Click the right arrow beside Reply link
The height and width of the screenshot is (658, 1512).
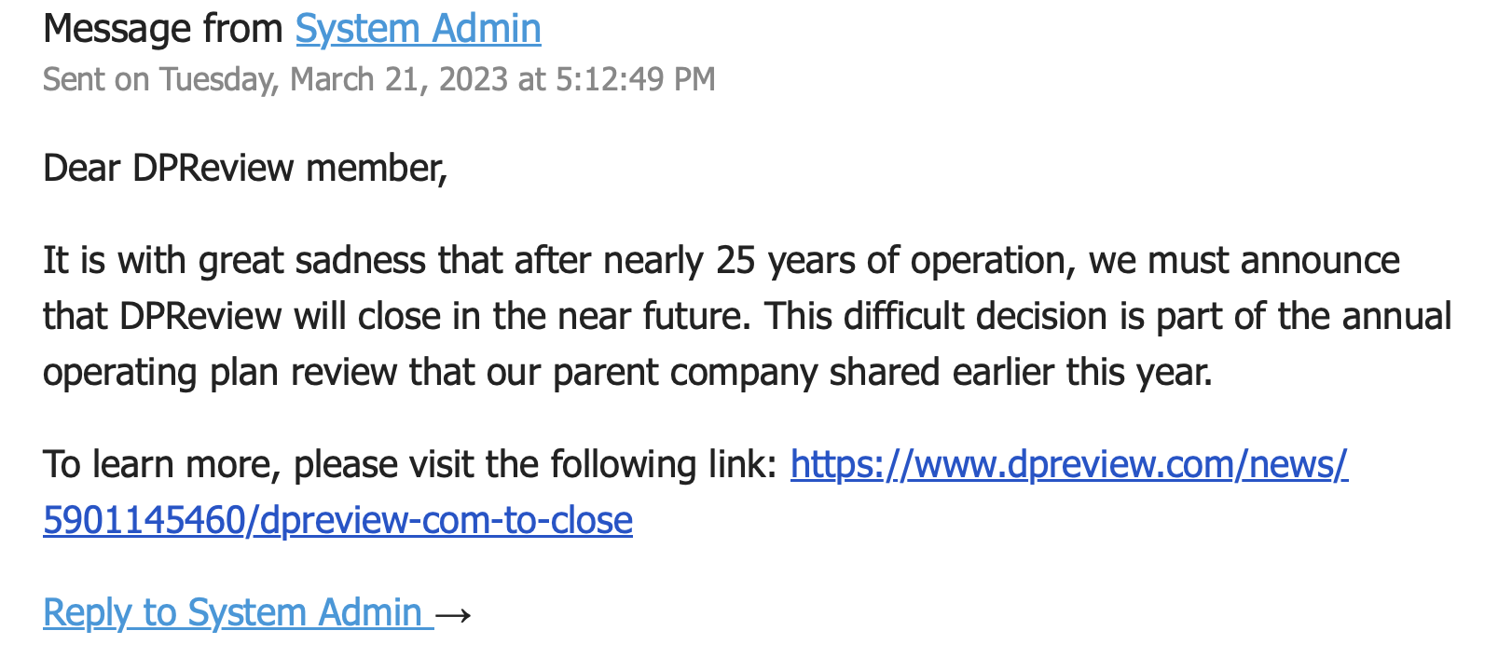click(x=454, y=614)
